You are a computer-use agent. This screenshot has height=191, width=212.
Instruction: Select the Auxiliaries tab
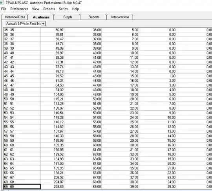coord(41,17)
